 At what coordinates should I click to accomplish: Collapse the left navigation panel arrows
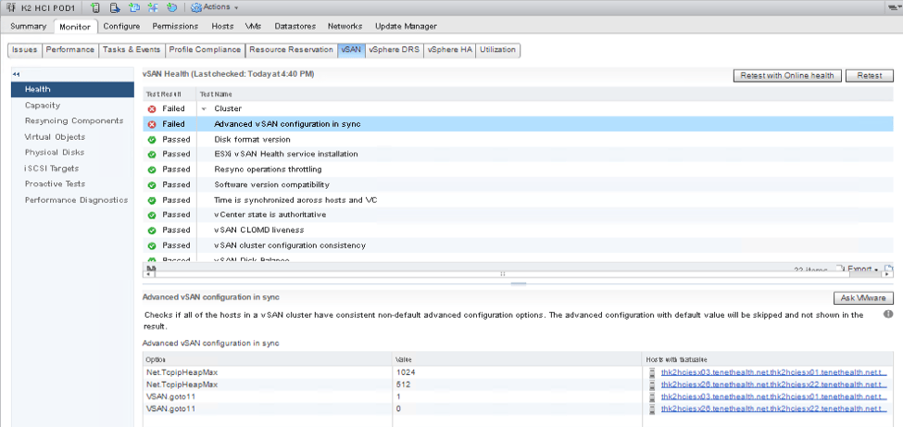pyautogui.click(x=16, y=74)
